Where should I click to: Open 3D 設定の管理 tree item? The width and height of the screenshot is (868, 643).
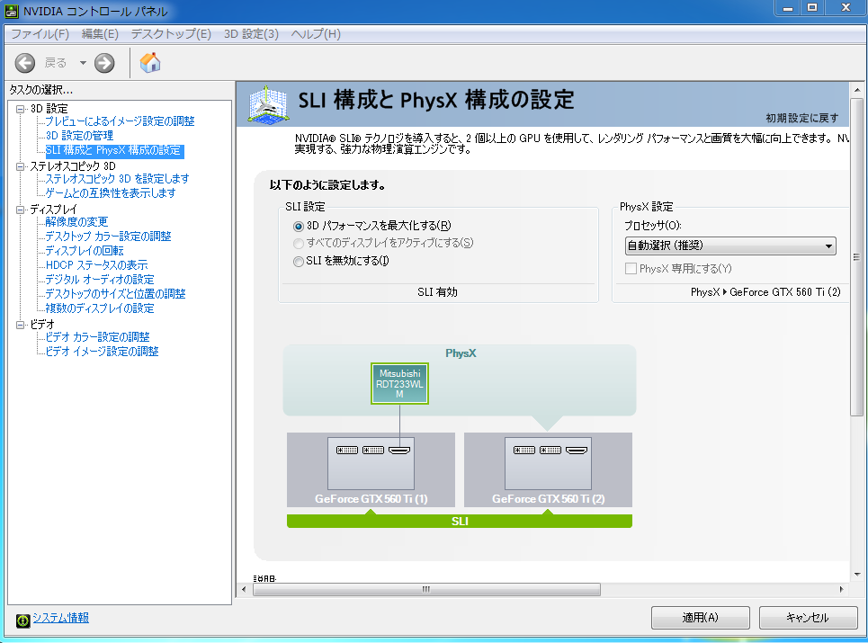point(79,136)
